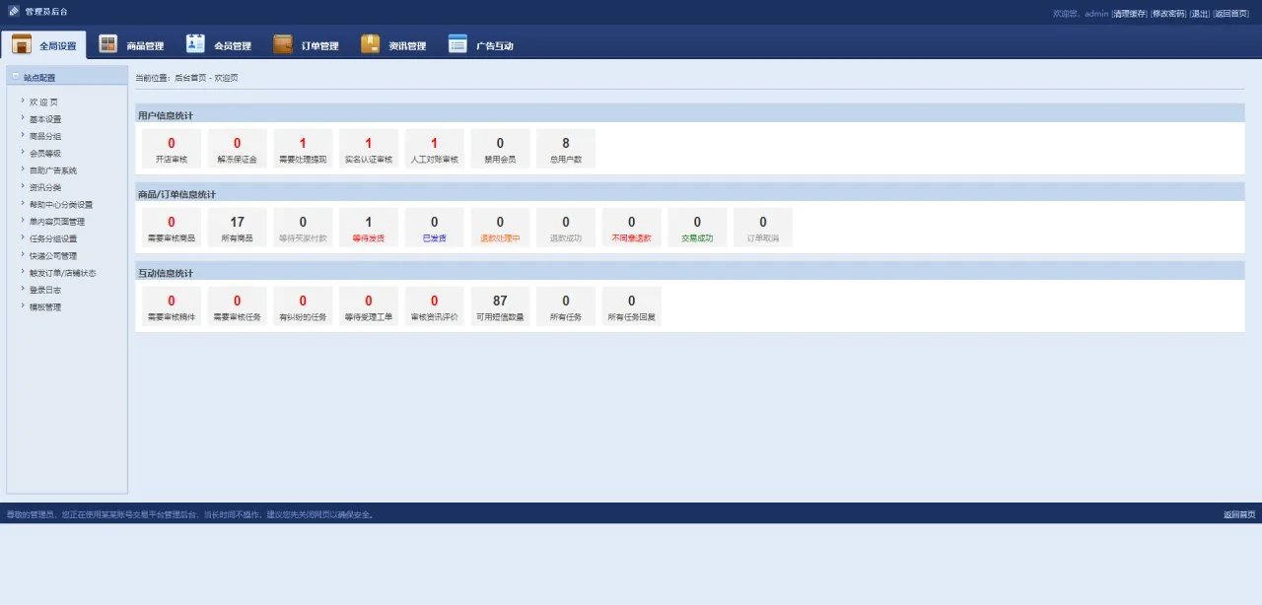Viewport: 1262px width, 605px height.
Task: Select 商品分组 in the sidebar
Action: coord(45,136)
